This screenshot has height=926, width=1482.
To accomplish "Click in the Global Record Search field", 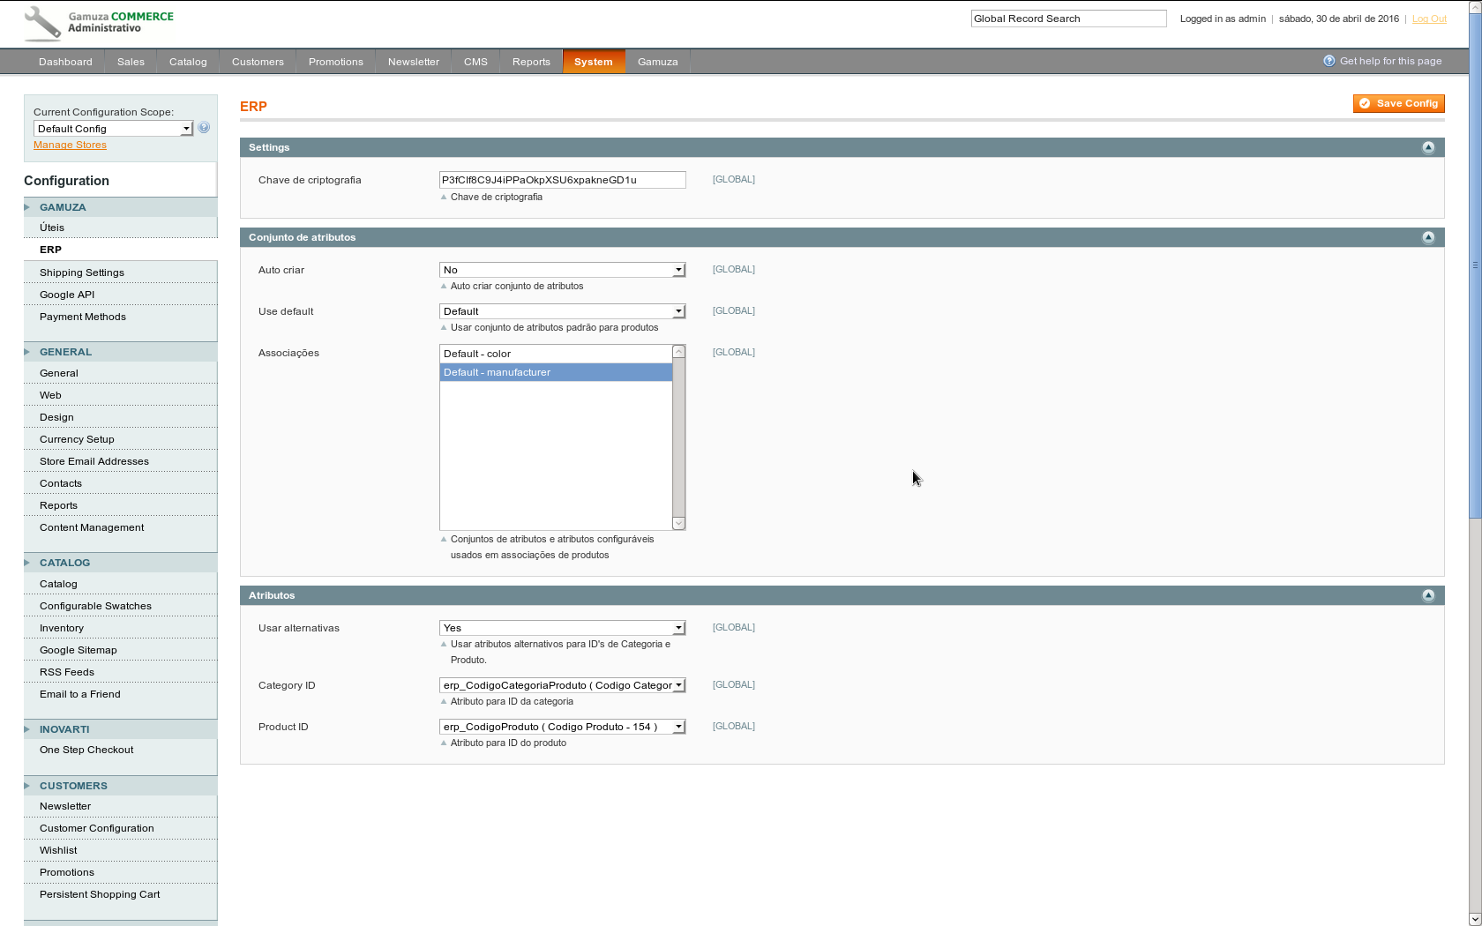I will (x=1068, y=19).
